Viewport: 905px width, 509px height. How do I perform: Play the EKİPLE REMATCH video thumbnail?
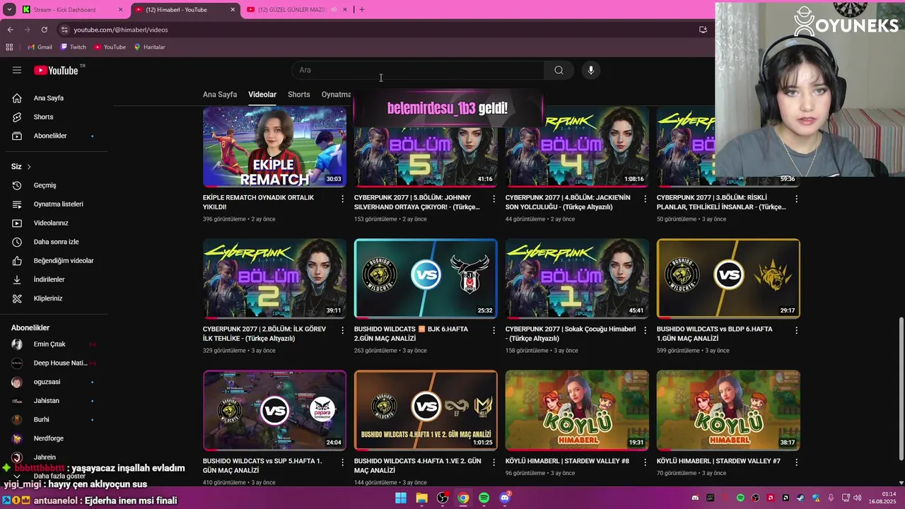coord(274,146)
